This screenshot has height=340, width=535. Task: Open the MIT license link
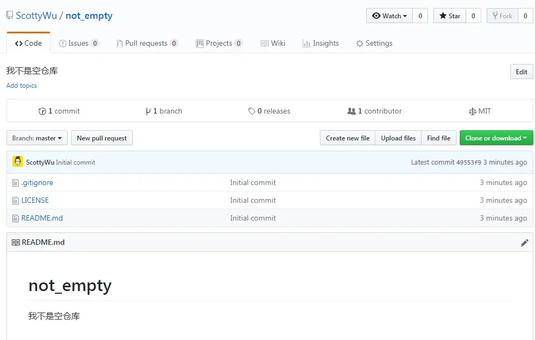click(x=480, y=111)
